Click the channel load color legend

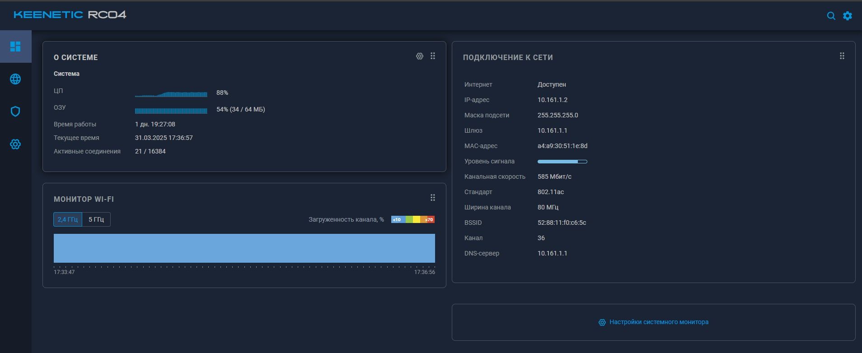(x=413, y=219)
